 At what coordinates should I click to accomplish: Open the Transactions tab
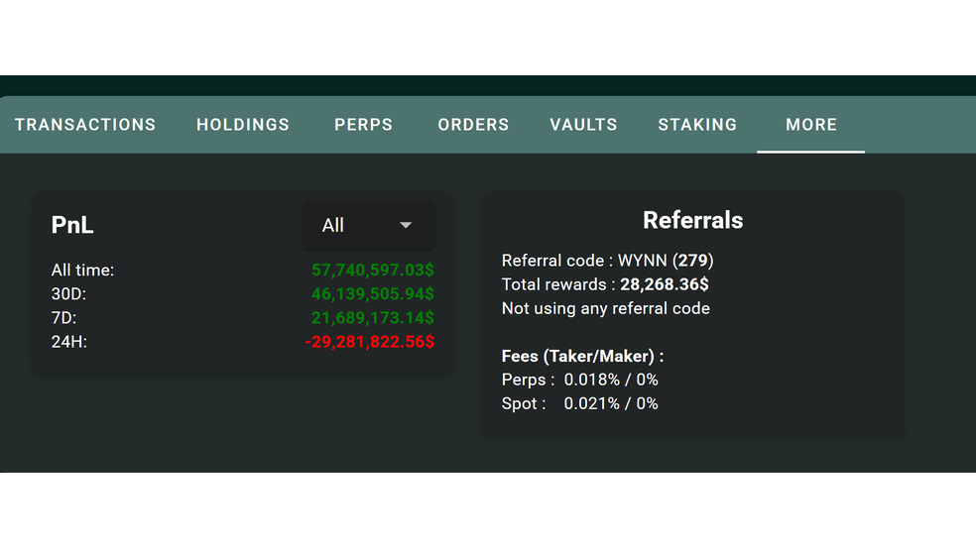coord(85,125)
